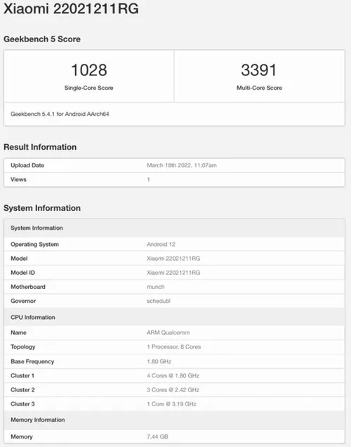Click the Result Information heading

click(40, 147)
